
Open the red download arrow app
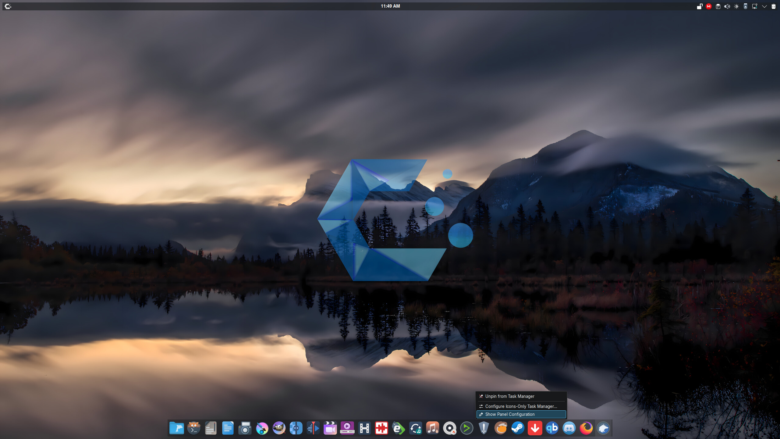535,428
